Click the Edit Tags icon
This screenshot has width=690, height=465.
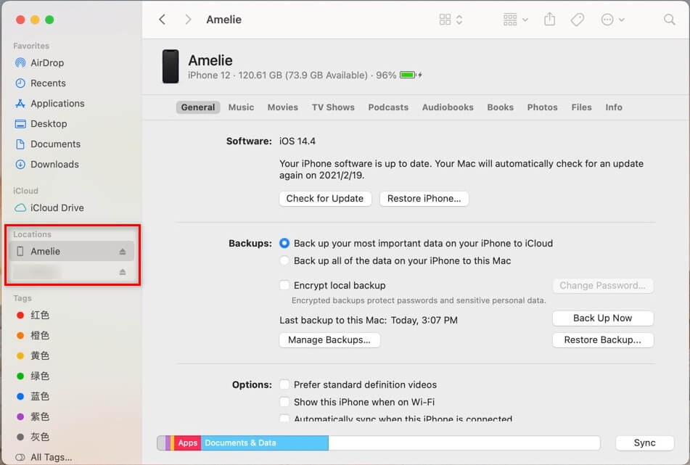pos(578,20)
